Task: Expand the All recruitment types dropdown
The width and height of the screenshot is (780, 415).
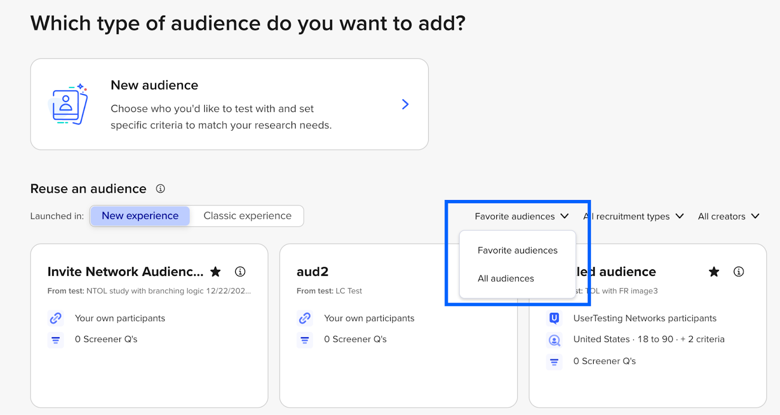Action: click(634, 217)
